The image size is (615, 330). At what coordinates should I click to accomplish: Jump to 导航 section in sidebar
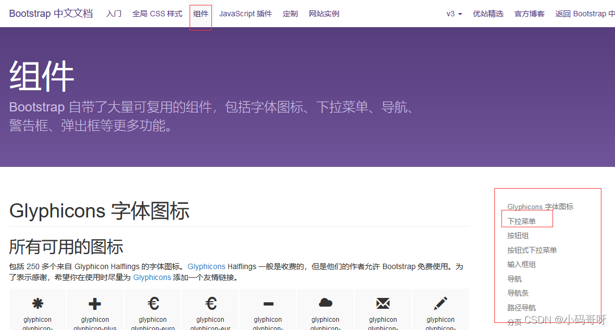click(514, 279)
